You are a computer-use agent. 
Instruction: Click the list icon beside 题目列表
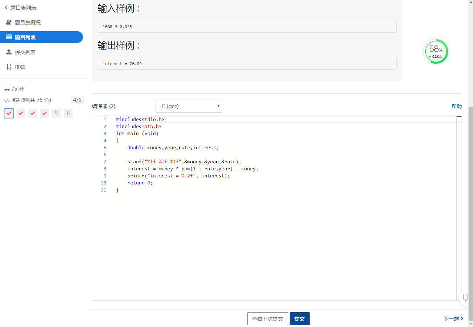coord(9,37)
